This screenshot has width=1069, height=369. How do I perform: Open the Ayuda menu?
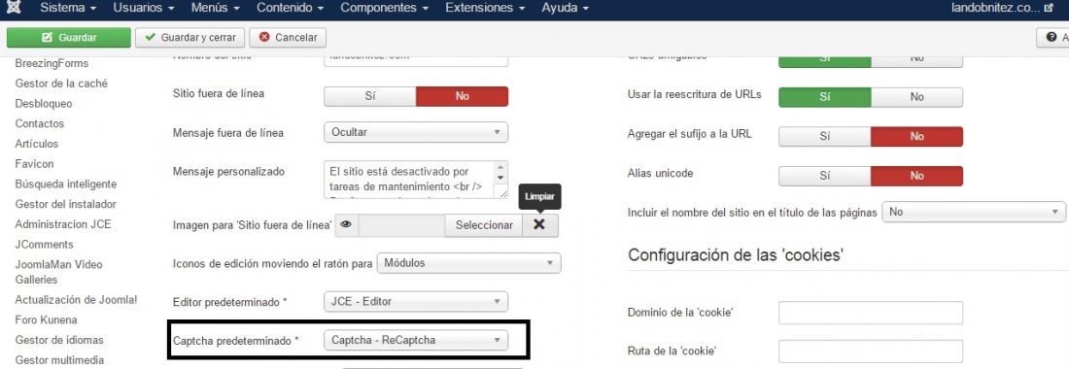tap(566, 8)
